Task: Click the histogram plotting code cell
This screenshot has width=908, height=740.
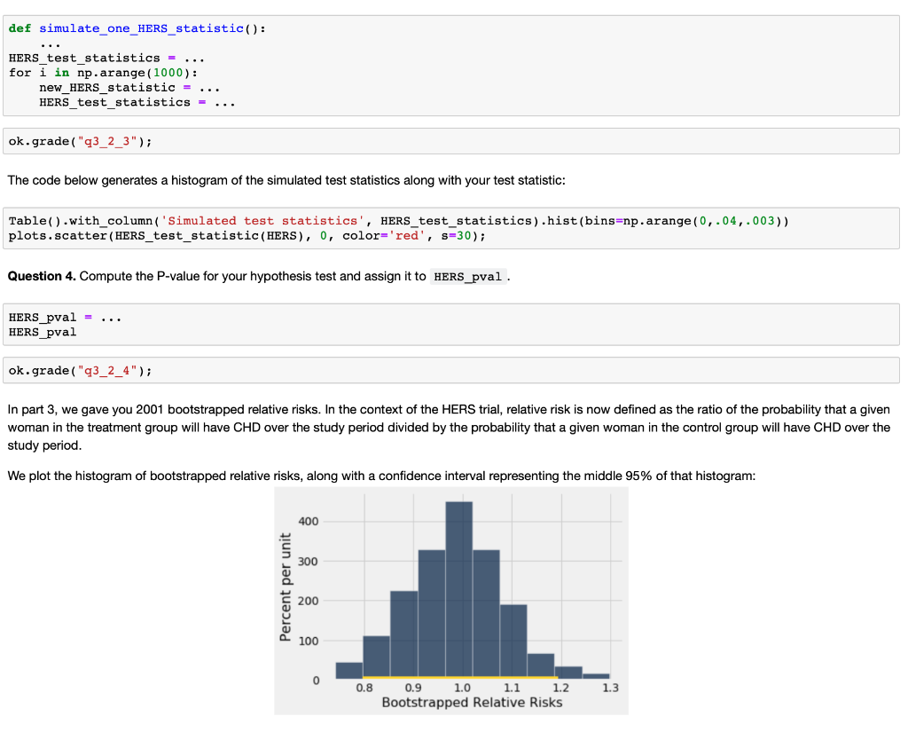Action: (451, 228)
